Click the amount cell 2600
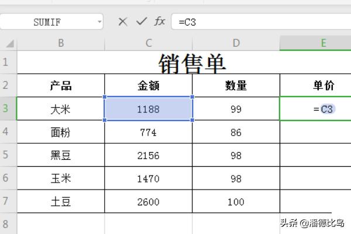The image size is (351, 234). (149, 201)
